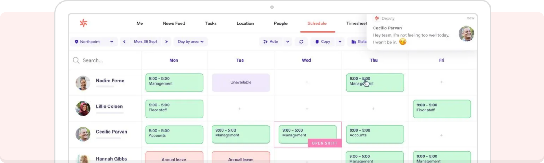
Task: Click the OPEN SHIFT badge
Action: [325, 143]
